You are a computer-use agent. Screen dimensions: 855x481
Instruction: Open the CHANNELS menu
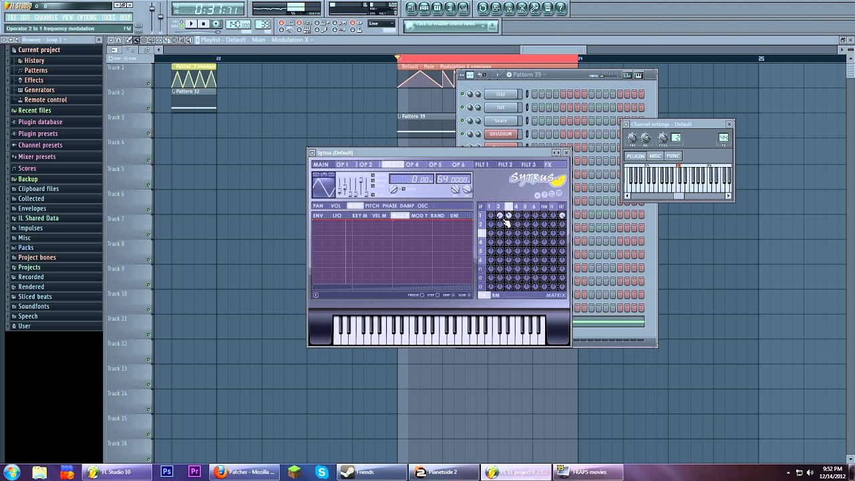[x=45, y=17]
